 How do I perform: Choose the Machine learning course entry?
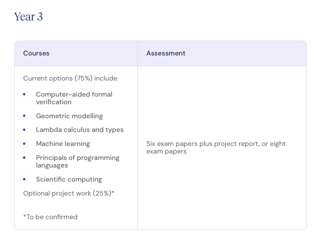(63, 144)
